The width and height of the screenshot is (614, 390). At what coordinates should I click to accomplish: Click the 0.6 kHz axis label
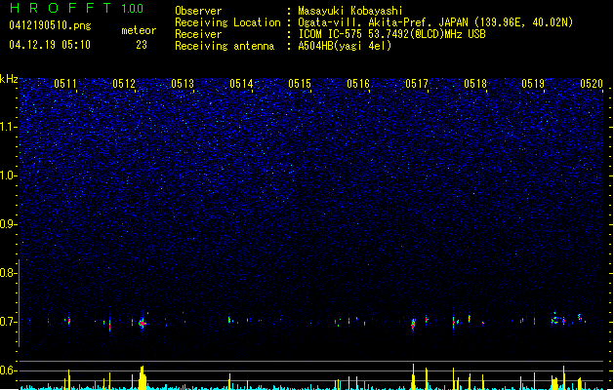(x=8, y=370)
